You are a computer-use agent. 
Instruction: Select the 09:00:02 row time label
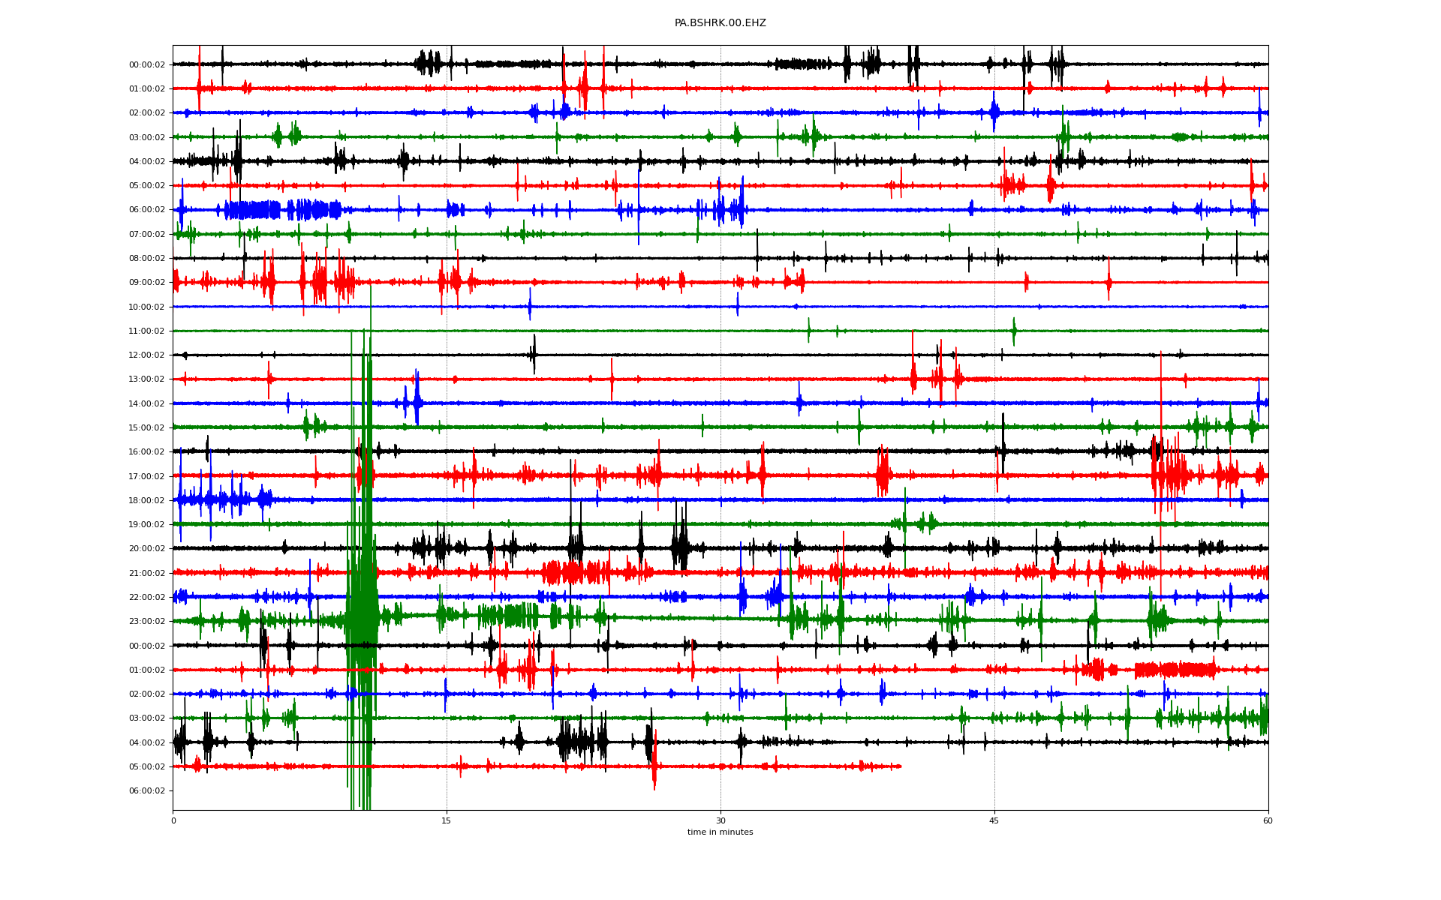tap(146, 283)
